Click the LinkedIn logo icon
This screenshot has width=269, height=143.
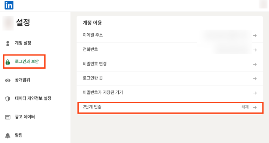point(9,5)
